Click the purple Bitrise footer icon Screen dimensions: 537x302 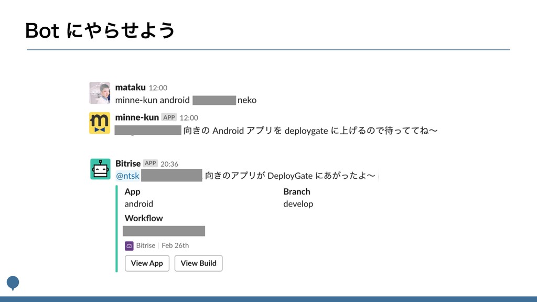pyautogui.click(x=129, y=245)
